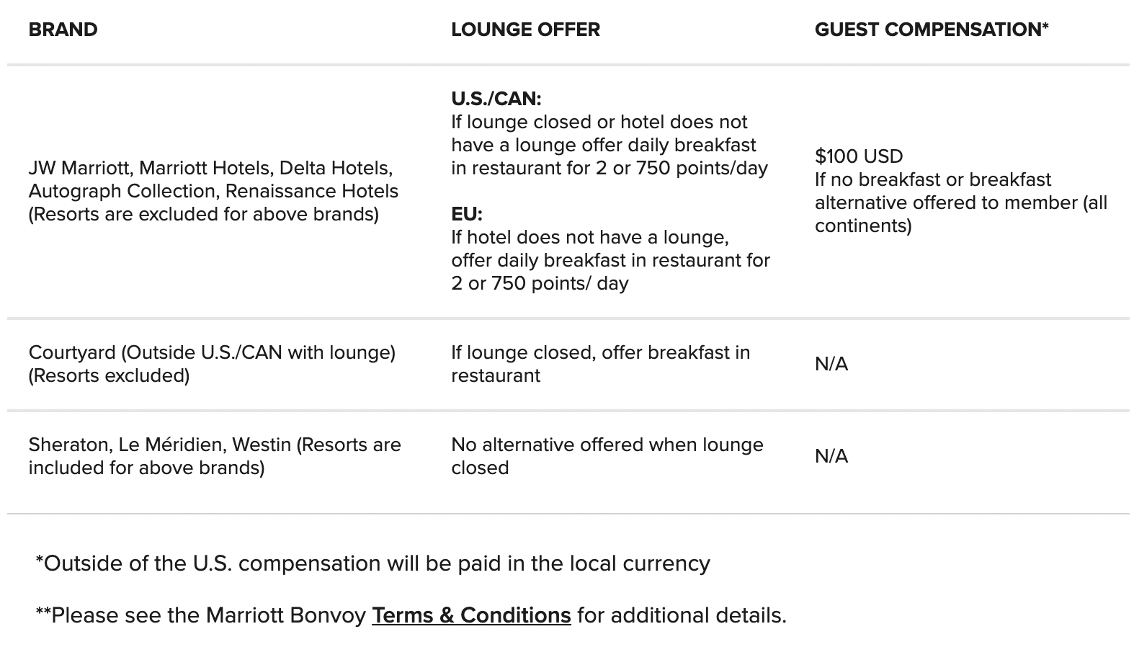Click the GUEST COMPENSATION* column header
This screenshot has height=660, width=1134.
pos(931,30)
